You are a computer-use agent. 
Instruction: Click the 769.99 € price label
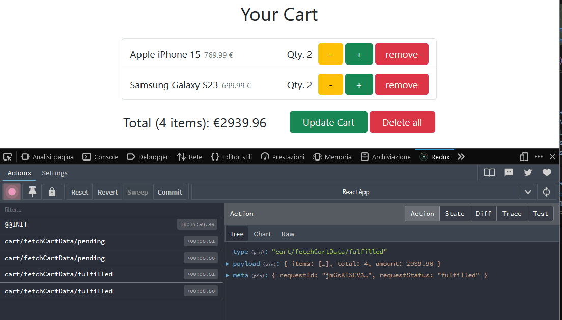tap(218, 55)
